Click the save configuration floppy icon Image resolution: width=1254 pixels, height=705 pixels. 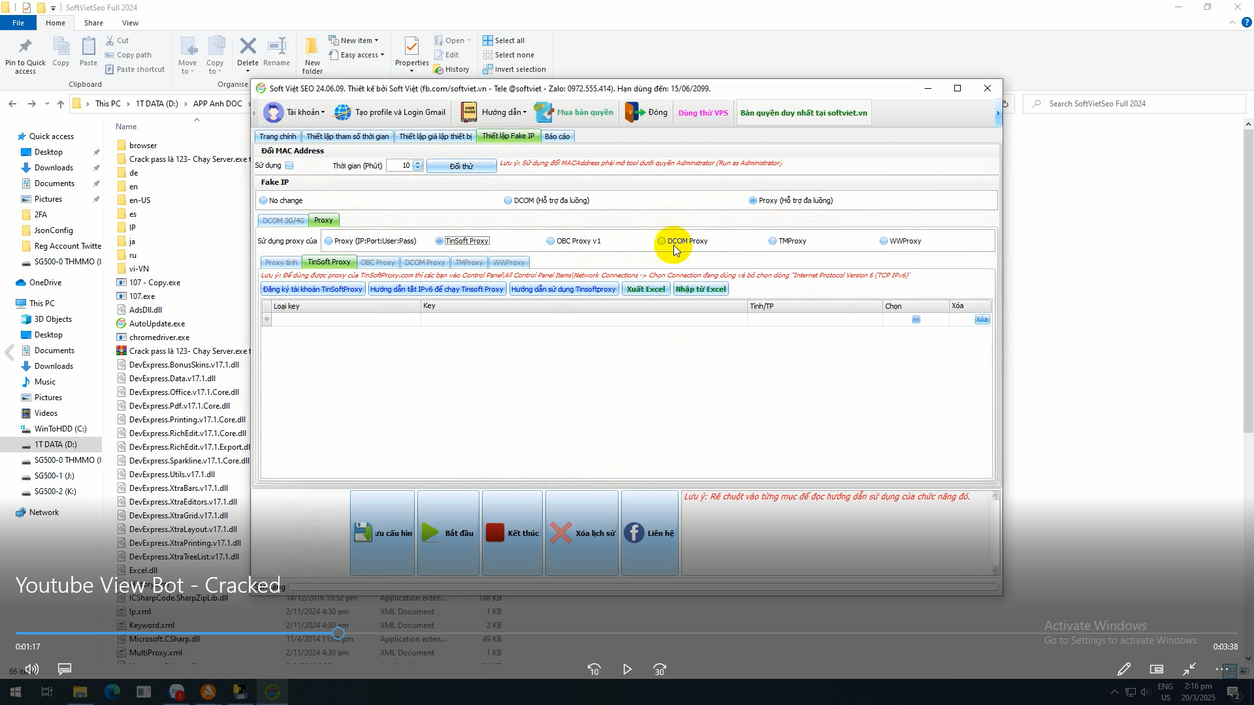pyautogui.click(x=363, y=533)
